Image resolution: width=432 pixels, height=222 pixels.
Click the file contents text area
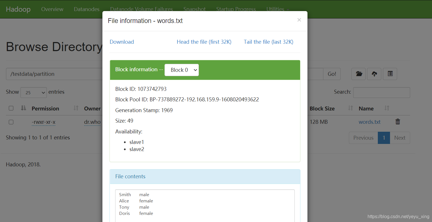(205, 206)
